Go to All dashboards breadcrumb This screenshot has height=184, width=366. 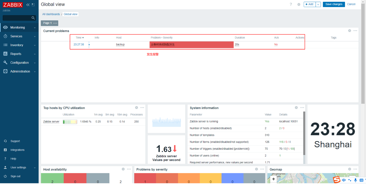[51, 14]
